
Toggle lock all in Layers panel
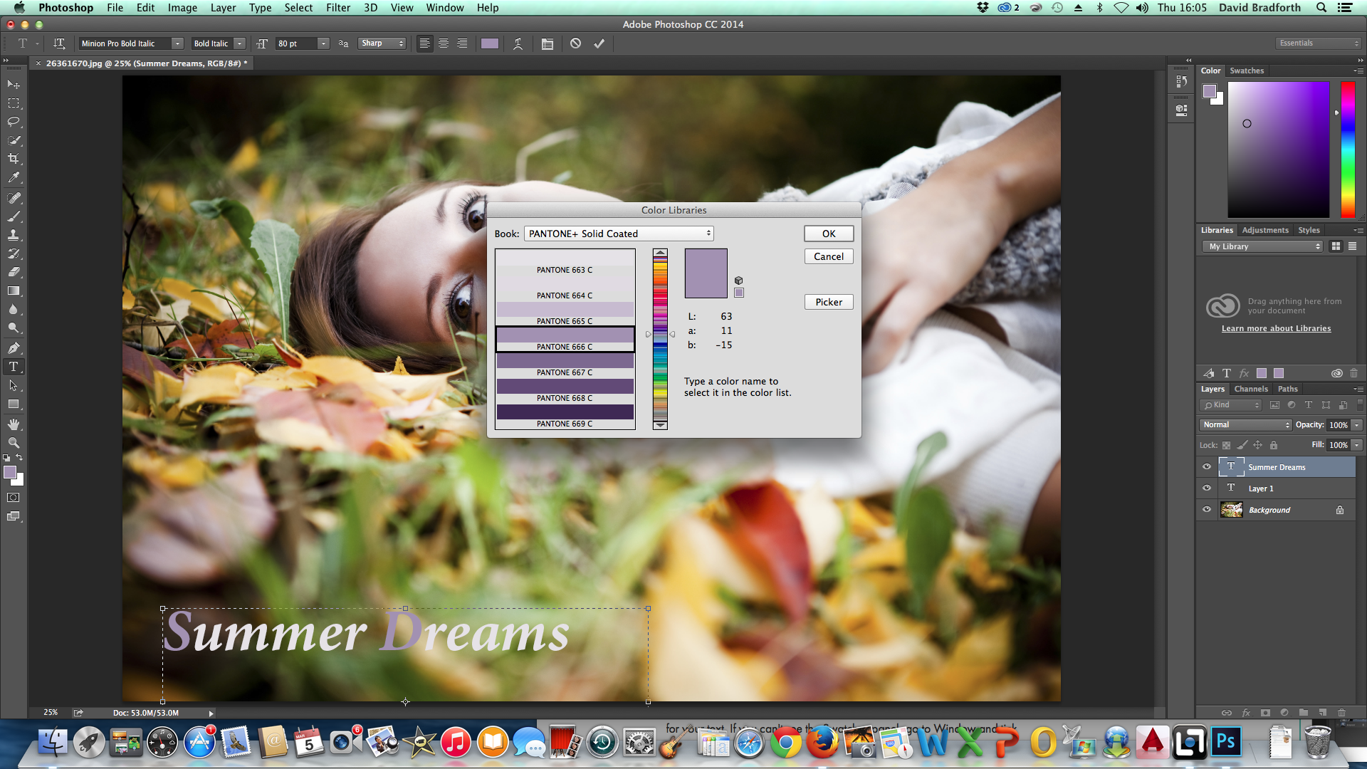pos(1274,445)
